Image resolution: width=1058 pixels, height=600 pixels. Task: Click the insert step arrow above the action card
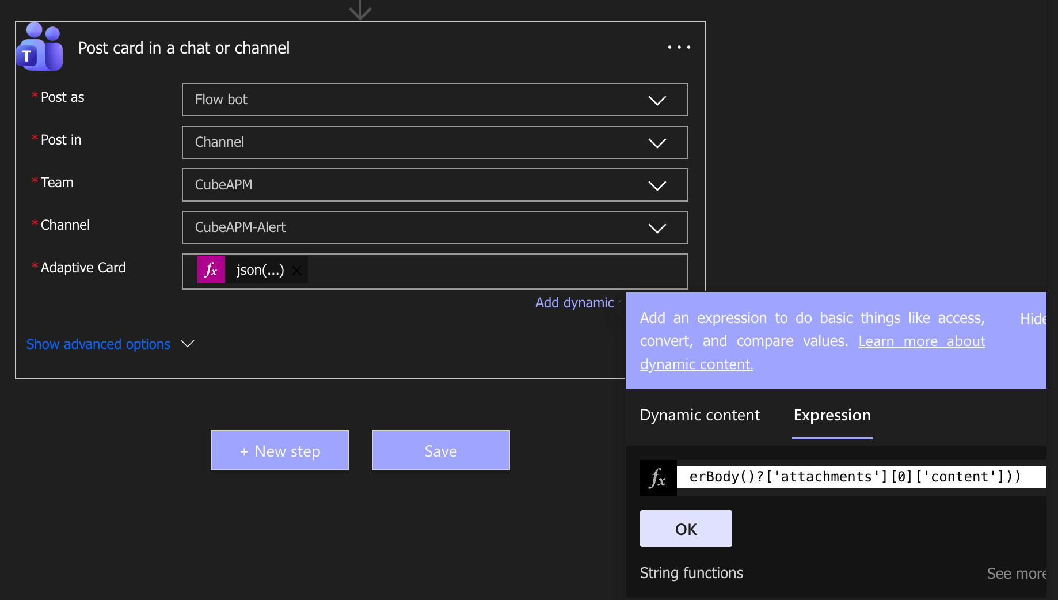click(360, 9)
